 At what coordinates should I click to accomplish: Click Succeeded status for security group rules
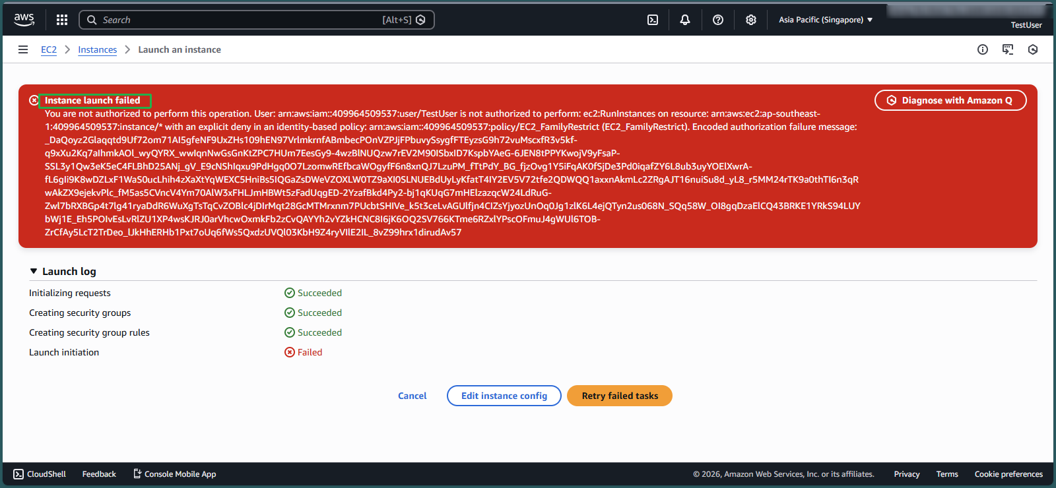(x=313, y=332)
